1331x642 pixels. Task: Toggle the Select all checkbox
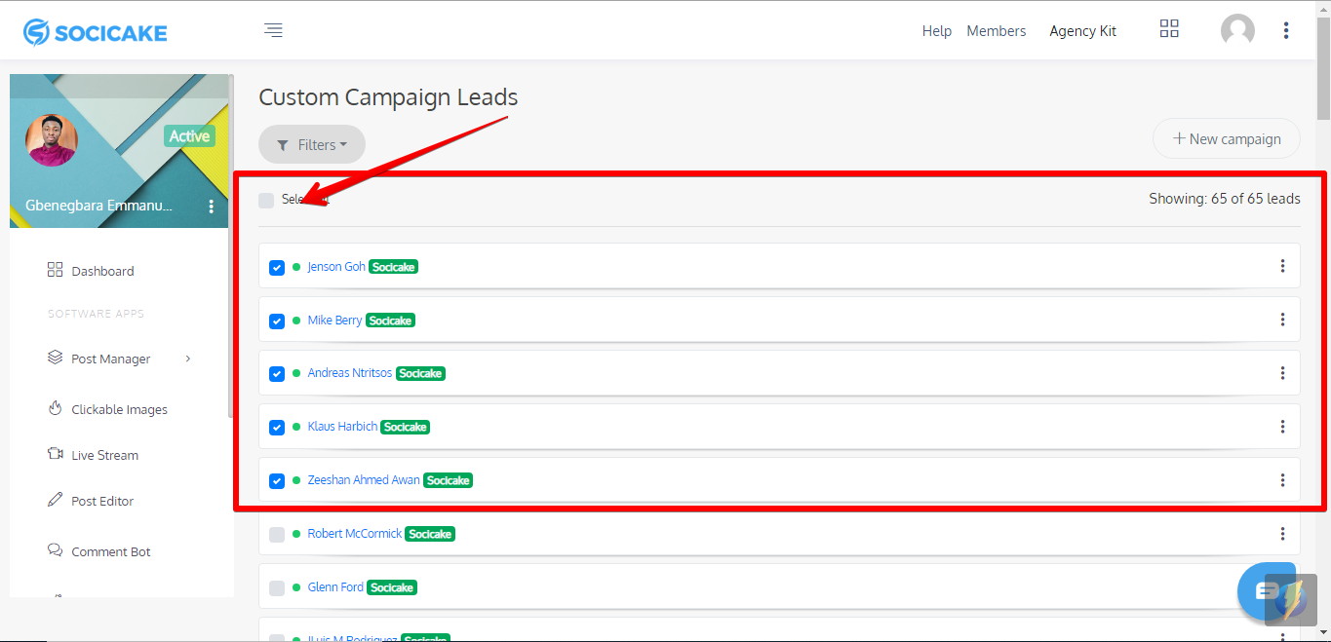266,201
